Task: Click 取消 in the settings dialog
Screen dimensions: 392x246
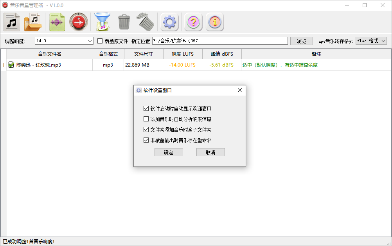Action: tap(210, 152)
